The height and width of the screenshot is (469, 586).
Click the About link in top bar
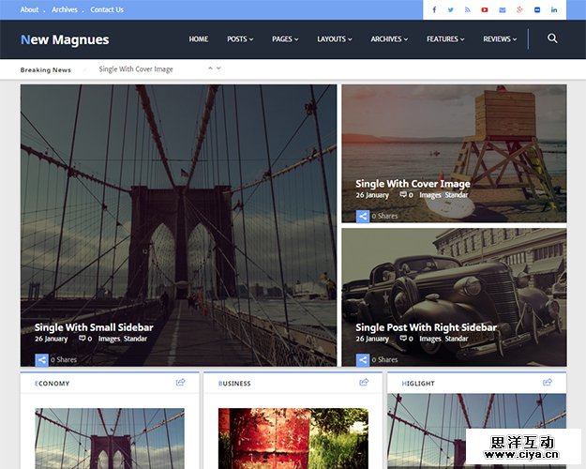point(30,9)
